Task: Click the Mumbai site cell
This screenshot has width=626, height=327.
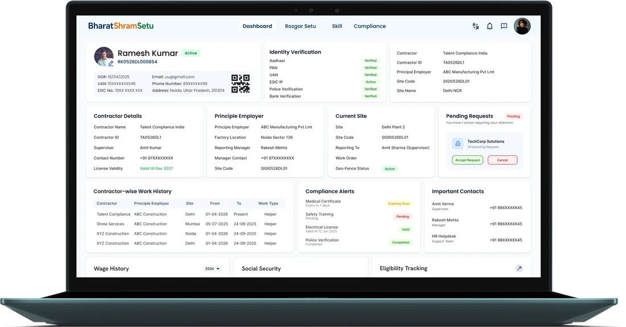Action: coord(192,224)
